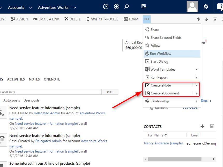The image size is (223, 167).
Task: Show User posts filter
Action: coord(32,100)
